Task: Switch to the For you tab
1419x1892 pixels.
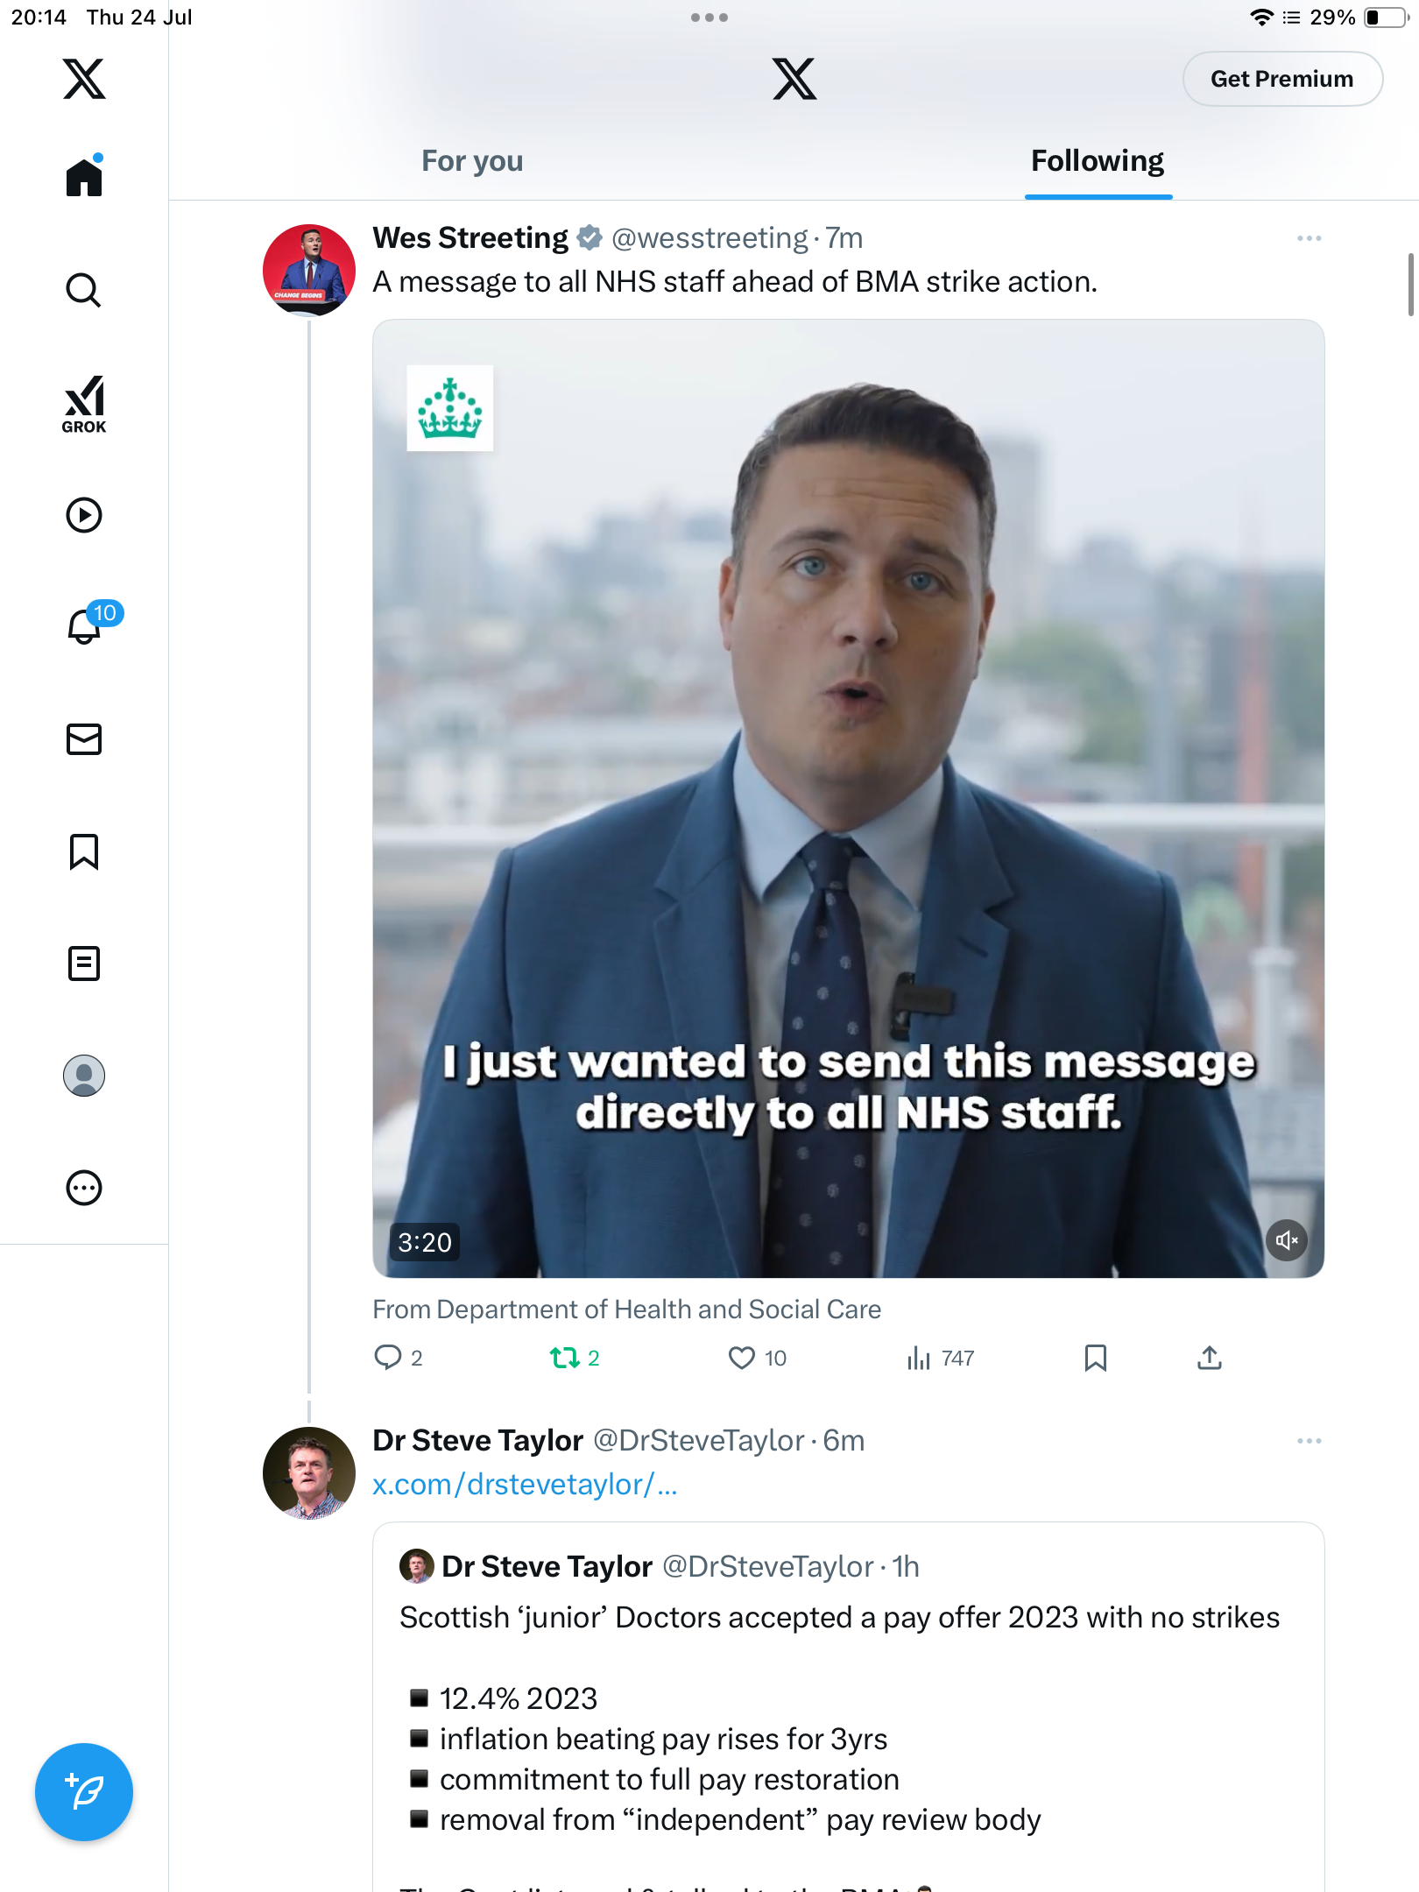Action: pyautogui.click(x=472, y=161)
